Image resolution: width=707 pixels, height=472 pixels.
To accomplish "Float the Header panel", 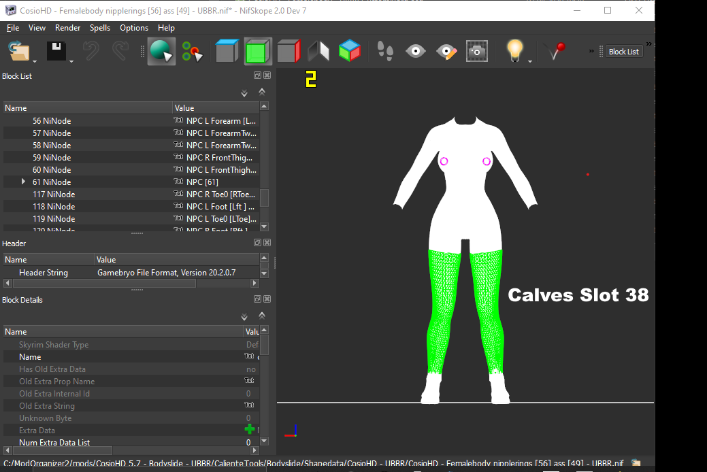I will pos(257,243).
